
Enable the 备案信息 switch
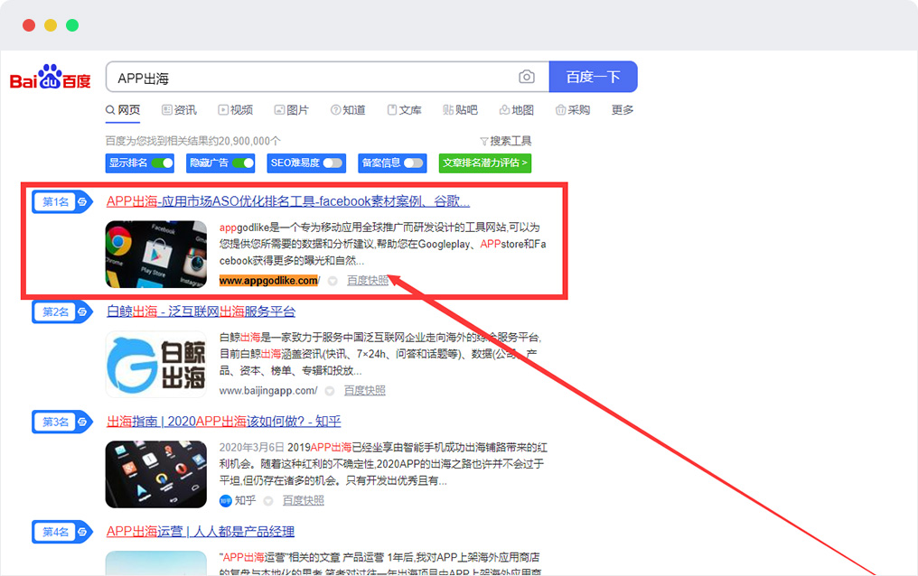tap(413, 163)
